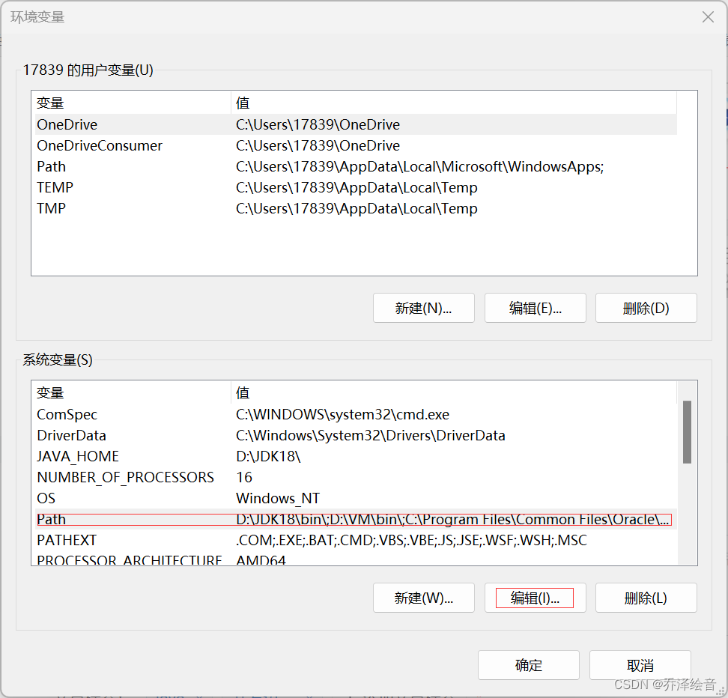Click the Delete button for system variables
Viewport: 728px width, 698px height.
646,597
